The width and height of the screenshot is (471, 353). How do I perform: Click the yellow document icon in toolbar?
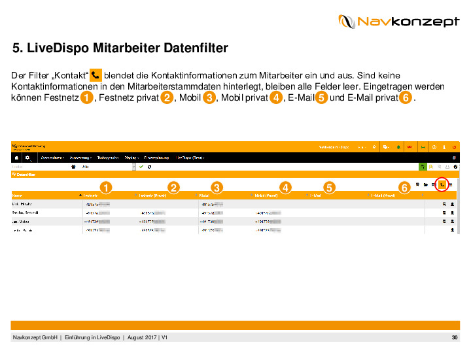(x=431, y=167)
